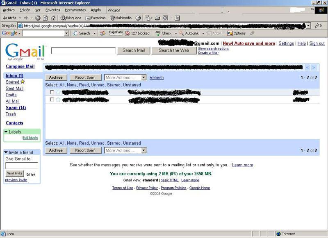This screenshot has height=238, width=328.
Task: Tick the checkbox for the second email
Action: pyautogui.click(x=52, y=100)
